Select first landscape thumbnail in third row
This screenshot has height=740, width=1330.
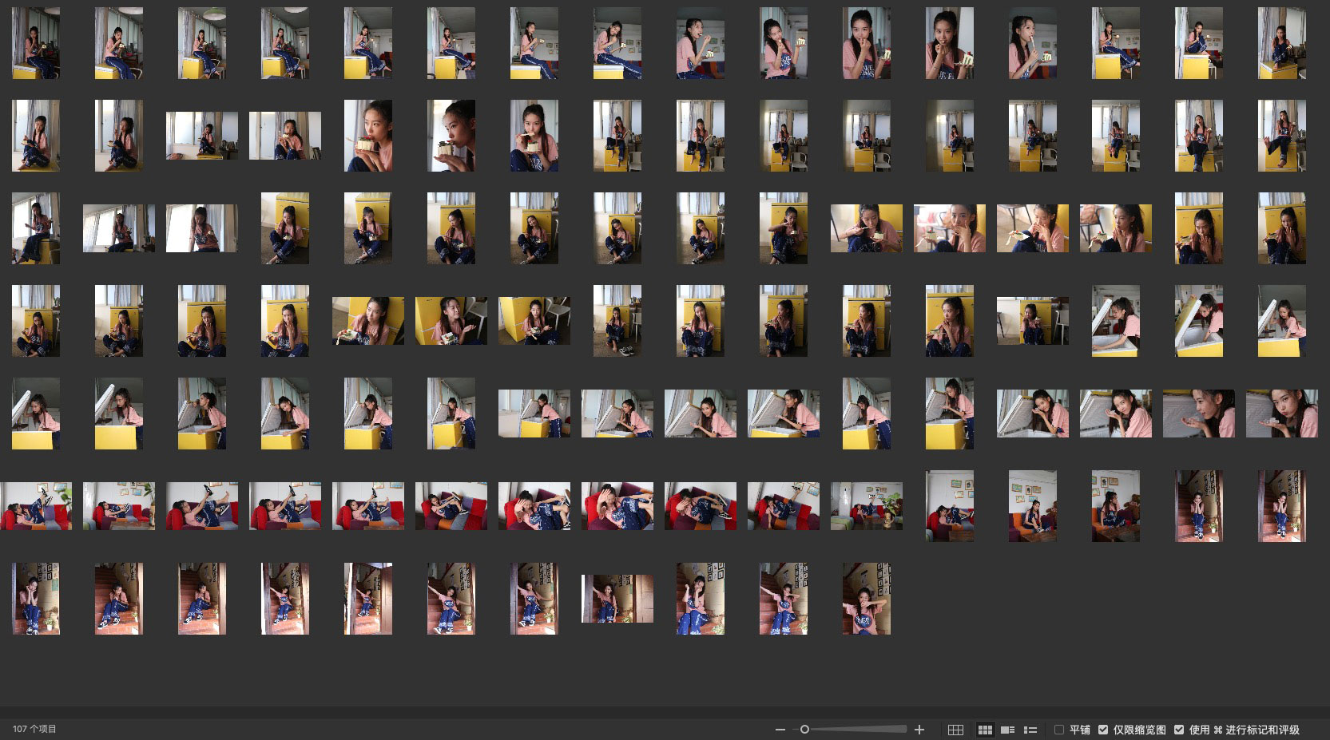pyautogui.click(x=118, y=228)
